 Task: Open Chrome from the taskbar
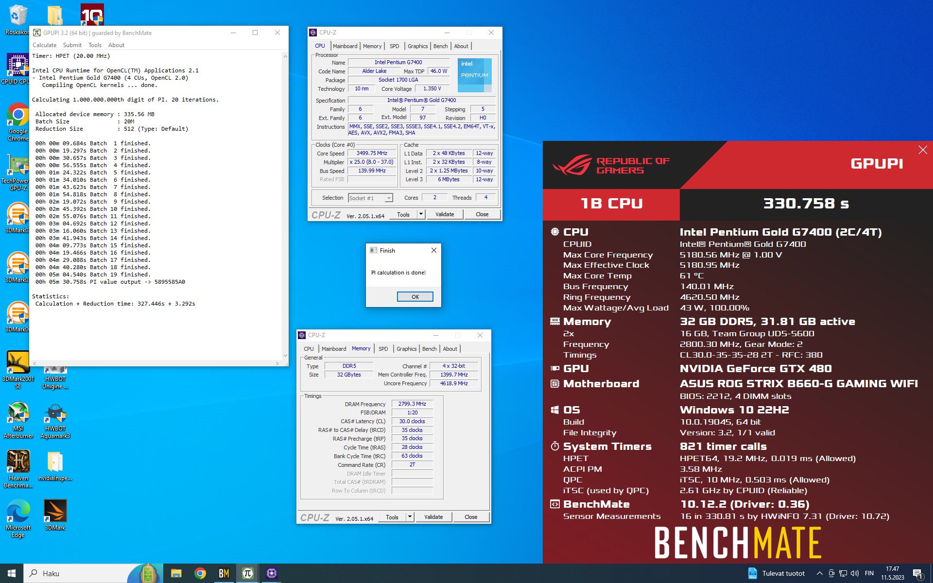pos(200,573)
